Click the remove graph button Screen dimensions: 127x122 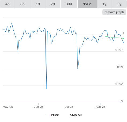pyautogui.click(x=114, y=12)
